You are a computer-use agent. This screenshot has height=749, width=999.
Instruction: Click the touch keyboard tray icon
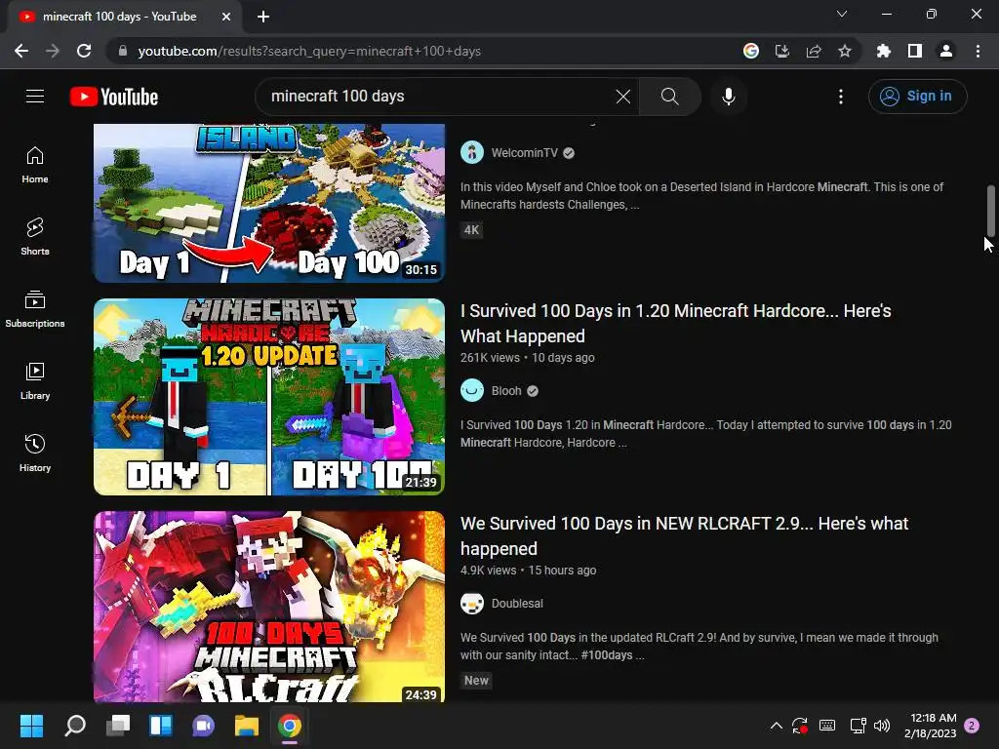pos(827,726)
